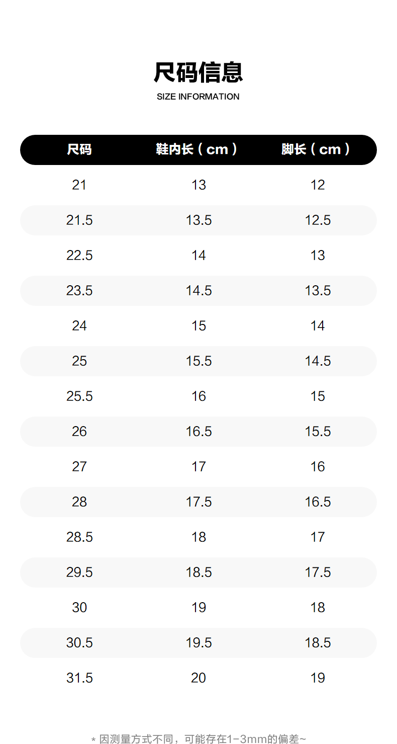Select the 鞋内长 (cm) column header
This screenshot has width=397, height=744.
coord(197,149)
